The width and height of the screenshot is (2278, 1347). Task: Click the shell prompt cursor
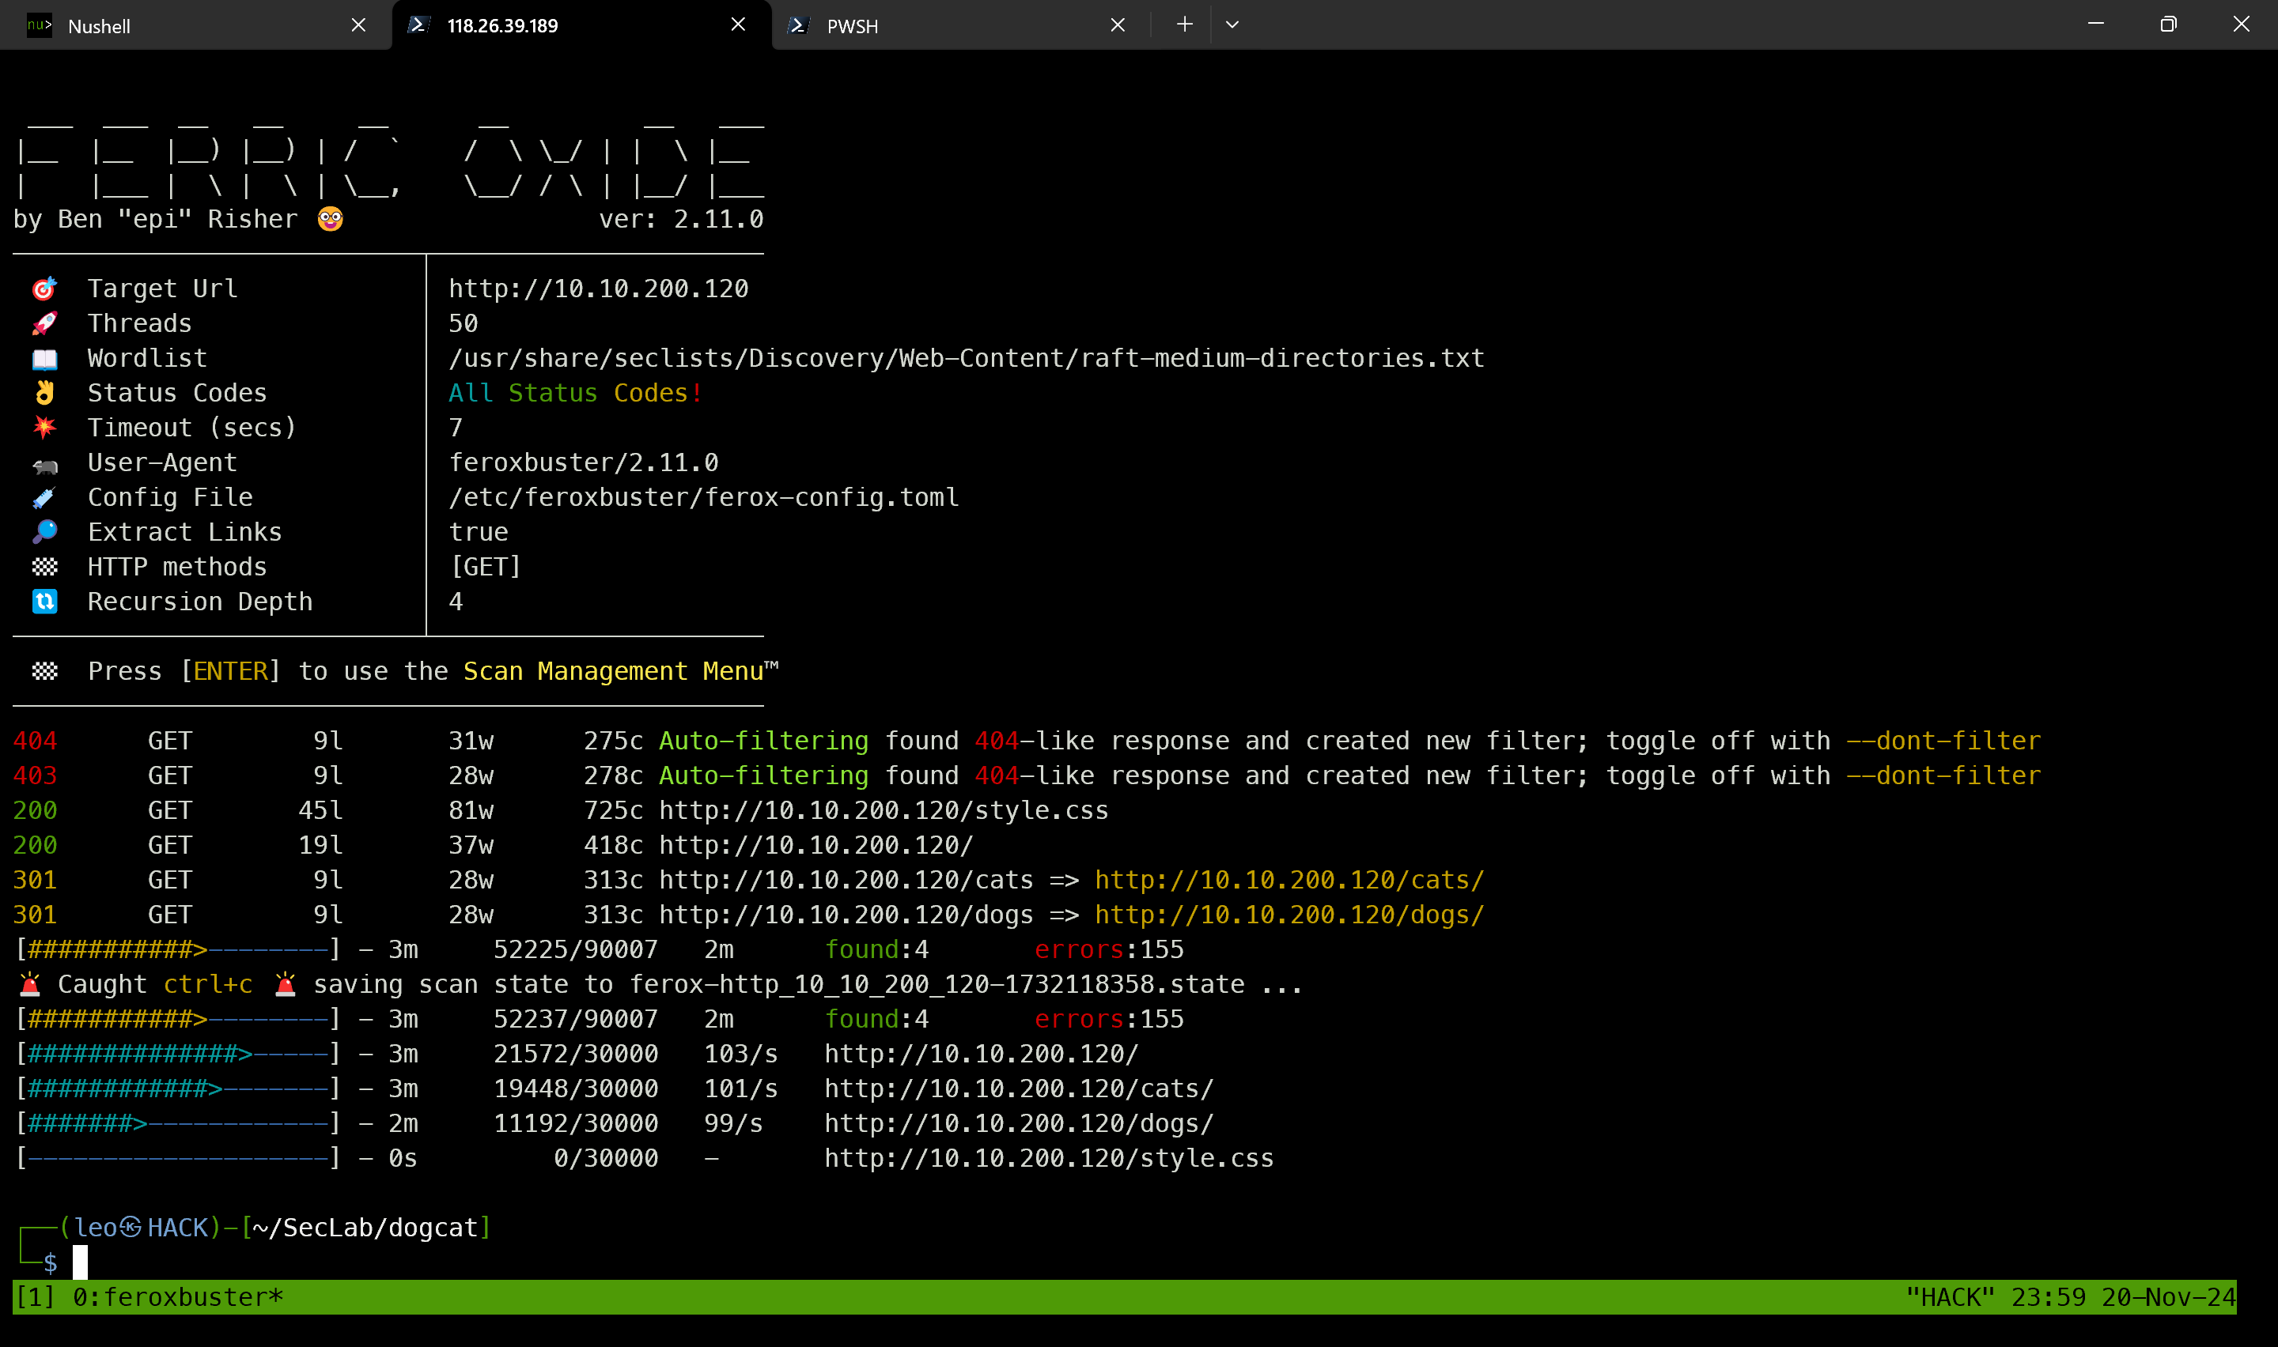(x=80, y=1262)
